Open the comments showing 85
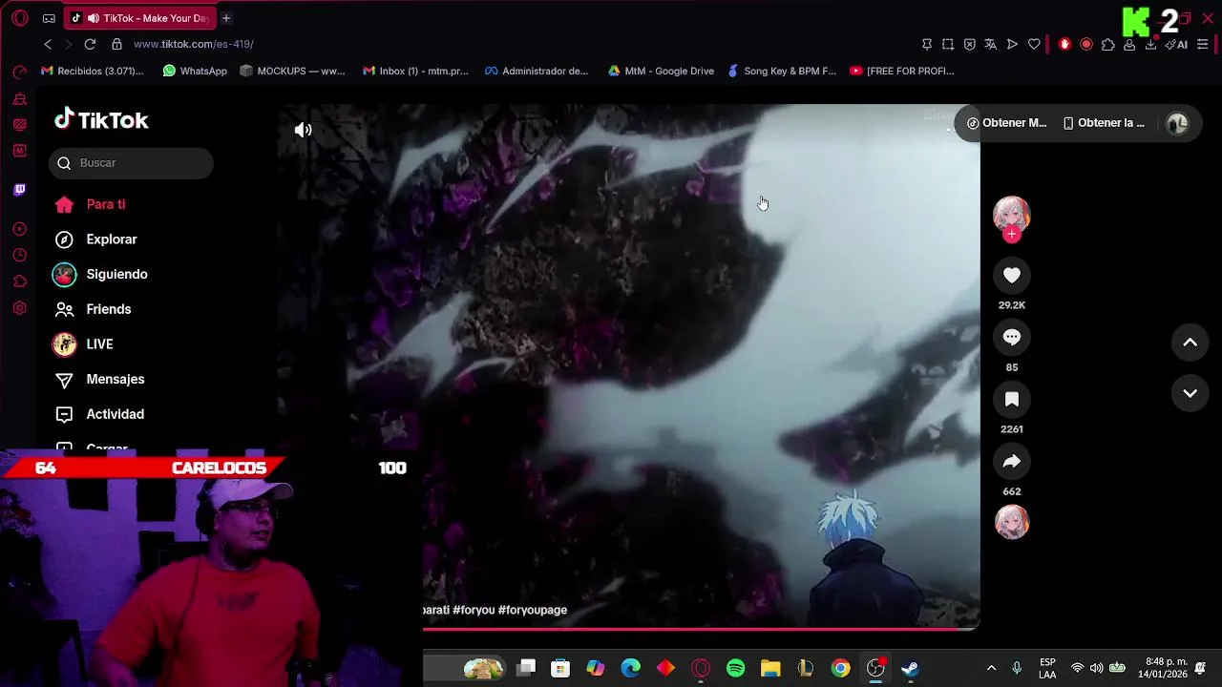 click(1012, 338)
